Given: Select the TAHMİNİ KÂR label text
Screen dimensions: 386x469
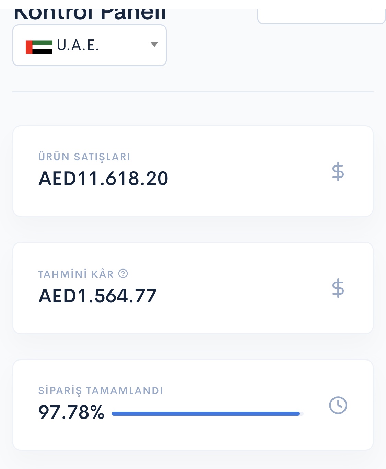Looking at the screenshot, I should click(x=76, y=274).
